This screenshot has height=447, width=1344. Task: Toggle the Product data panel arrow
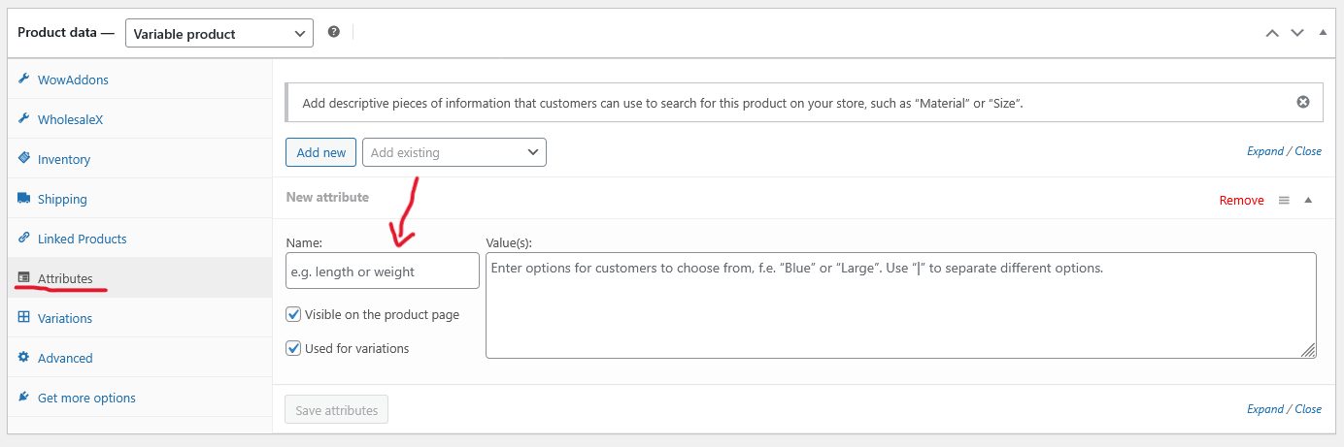pyautogui.click(x=1322, y=33)
